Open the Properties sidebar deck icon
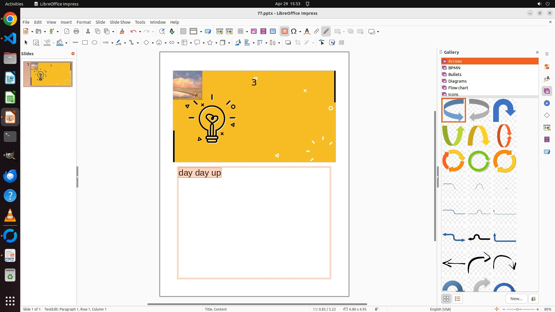The width and height of the screenshot is (555, 312). [547, 67]
